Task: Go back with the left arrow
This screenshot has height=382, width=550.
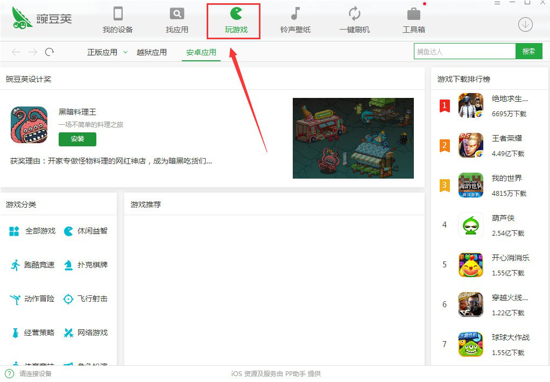Action: [x=16, y=52]
